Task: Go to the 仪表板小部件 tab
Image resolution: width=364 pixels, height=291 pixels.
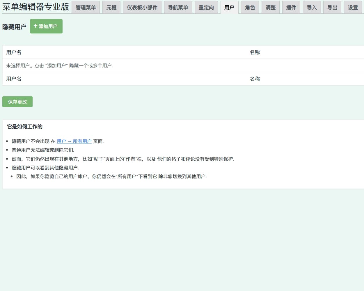Action: tap(142, 8)
